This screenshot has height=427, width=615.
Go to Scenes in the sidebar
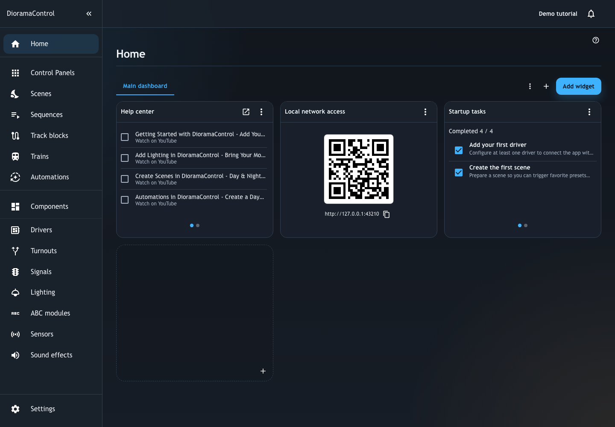[x=51, y=94]
